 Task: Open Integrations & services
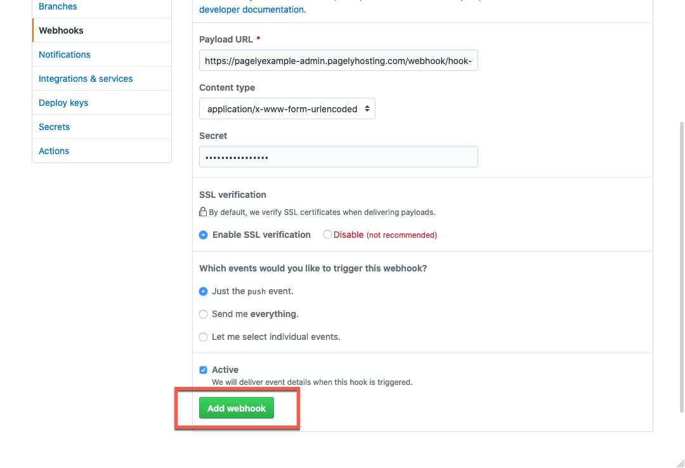point(86,79)
